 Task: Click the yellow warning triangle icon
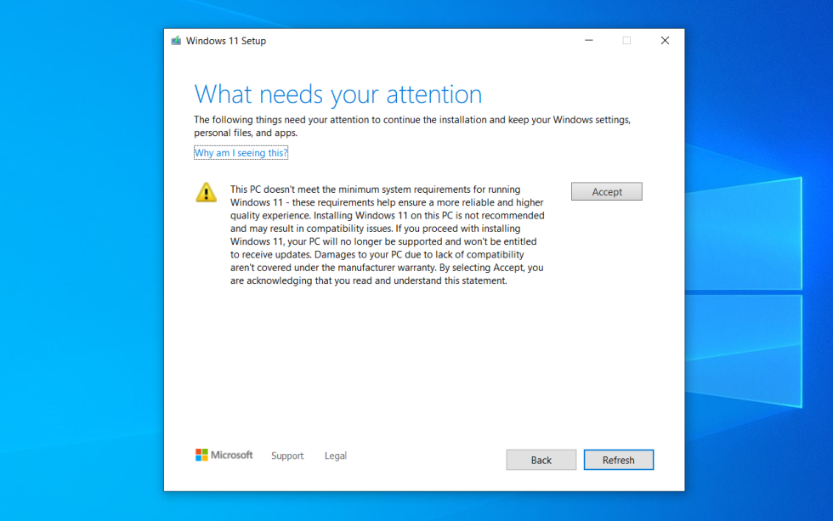[206, 192]
